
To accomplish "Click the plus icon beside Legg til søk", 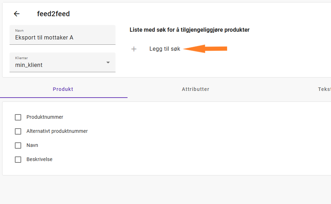I will [x=134, y=49].
